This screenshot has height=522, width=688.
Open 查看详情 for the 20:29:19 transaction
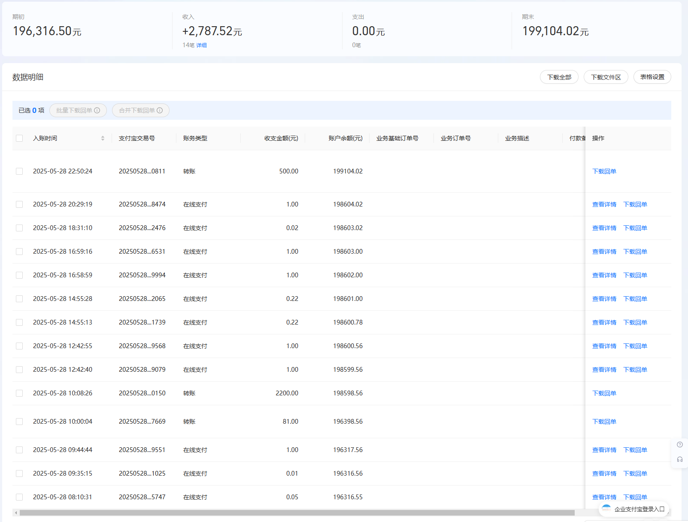pos(604,204)
